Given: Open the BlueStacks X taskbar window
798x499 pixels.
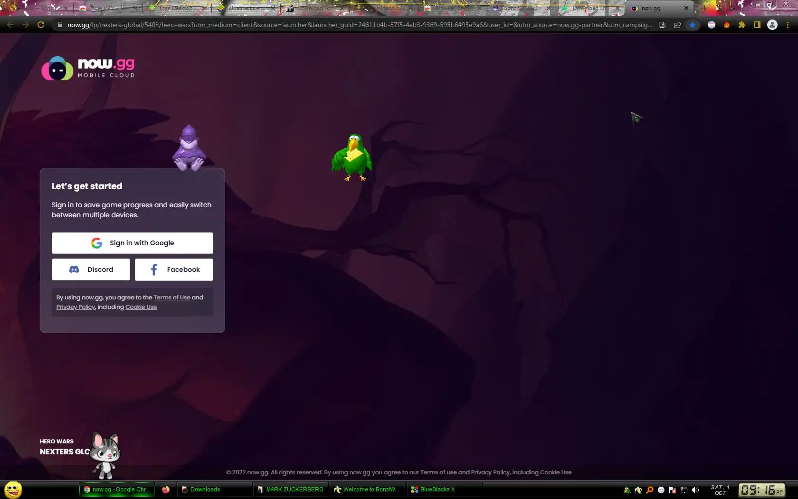Looking at the screenshot, I should pos(445,489).
